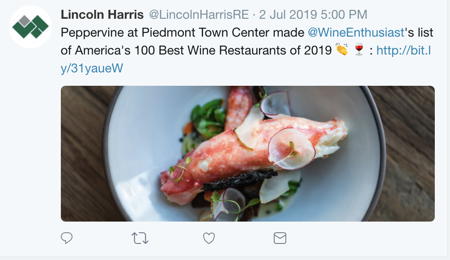Click the clapping hands emoji
Viewport: 450px width, 260px height.
pos(342,50)
